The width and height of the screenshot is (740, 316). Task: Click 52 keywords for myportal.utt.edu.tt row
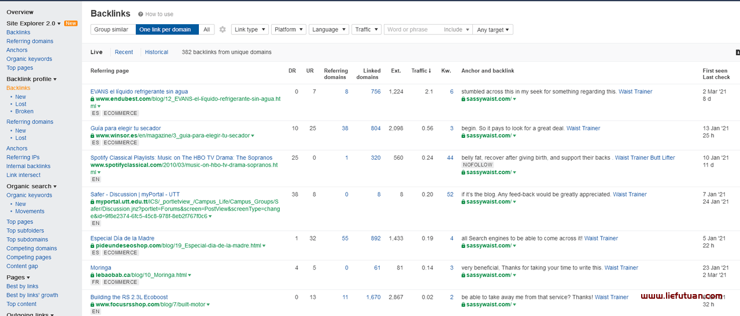point(450,194)
